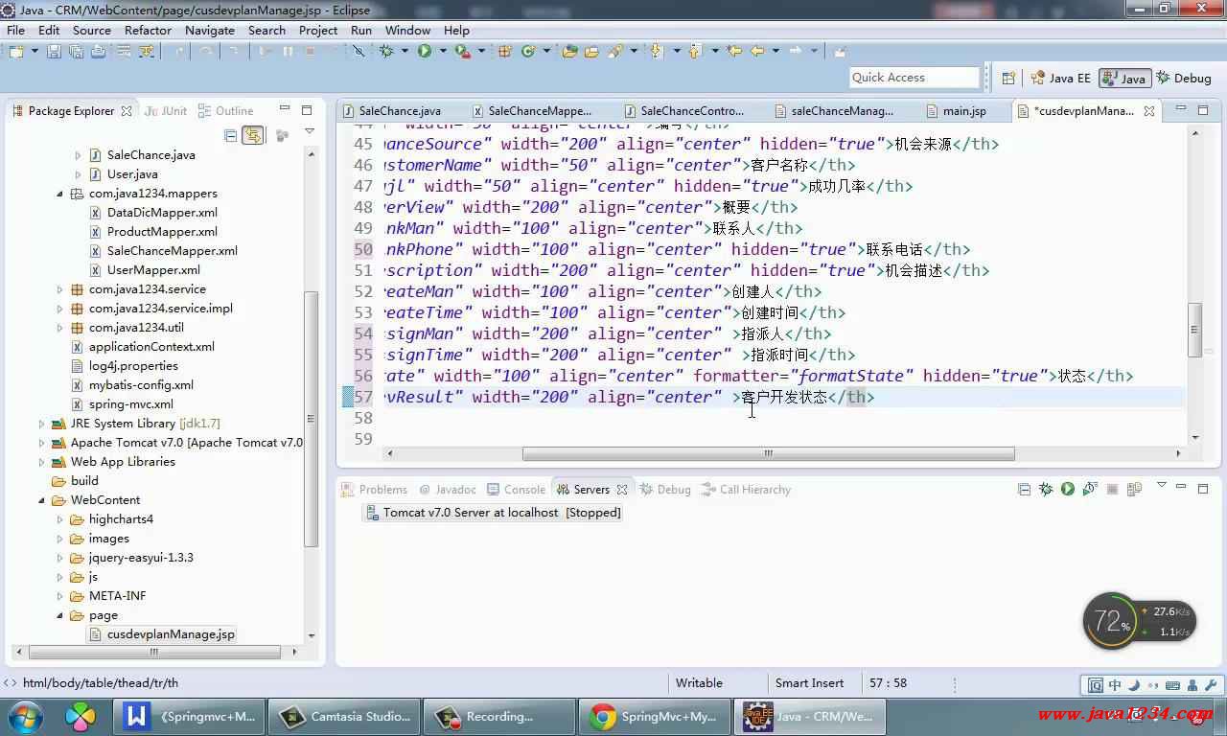Start the server green play icon
The image size is (1227, 736).
[1068, 489]
